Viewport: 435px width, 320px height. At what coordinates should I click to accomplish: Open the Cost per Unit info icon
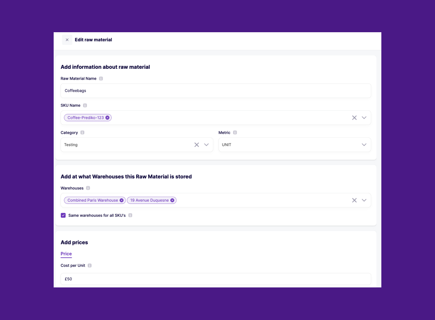90,265
